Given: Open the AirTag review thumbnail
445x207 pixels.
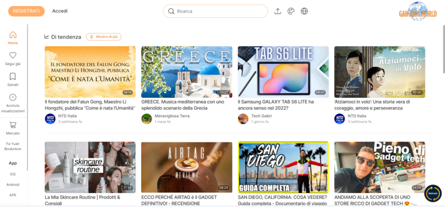Looking at the screenshot, I should point(187,168).
